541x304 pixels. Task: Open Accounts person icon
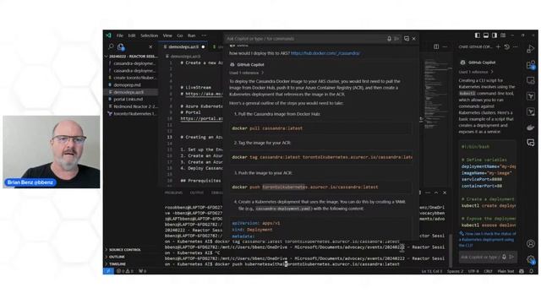[x=531, y=244]
